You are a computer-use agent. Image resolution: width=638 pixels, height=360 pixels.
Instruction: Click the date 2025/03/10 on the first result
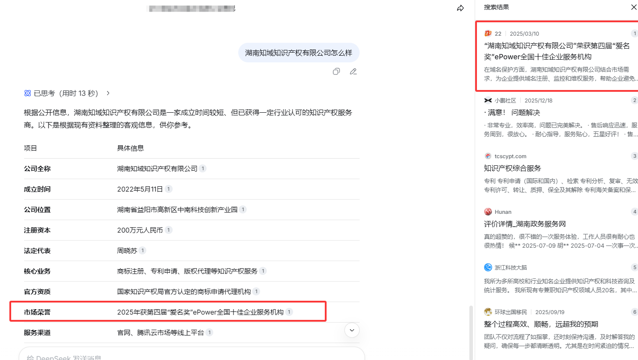(x=524, y=33)
